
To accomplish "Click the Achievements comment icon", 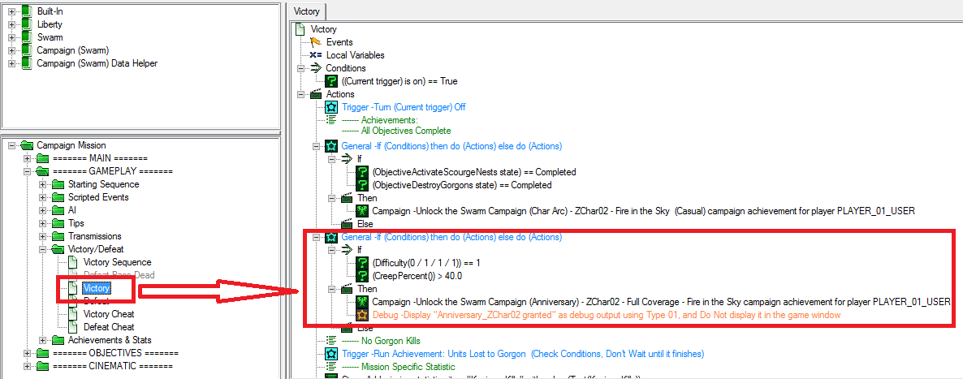I will coord(331,120).
